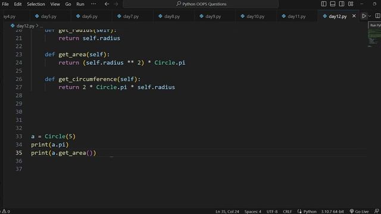The image size is (381, 214).
Task: Change line ending via CRLF
Action: tap(287, 212)
